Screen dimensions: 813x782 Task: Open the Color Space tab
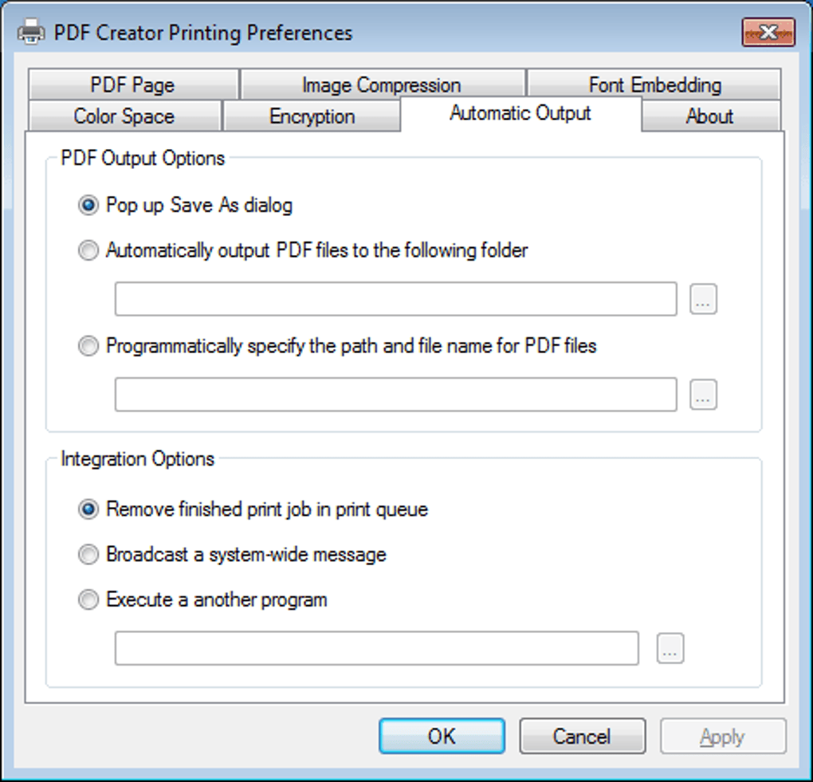124,116
